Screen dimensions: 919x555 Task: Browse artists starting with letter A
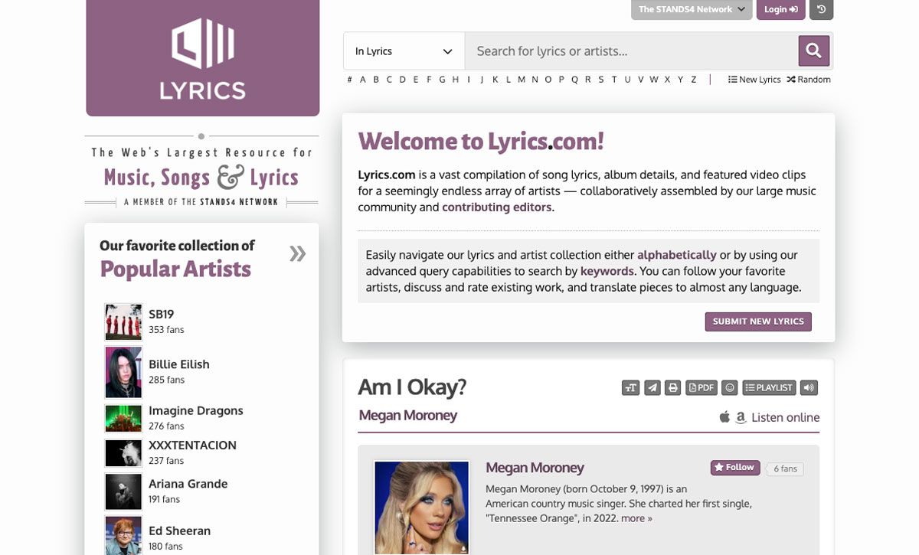pyautogui.click(x=363, y=80)
